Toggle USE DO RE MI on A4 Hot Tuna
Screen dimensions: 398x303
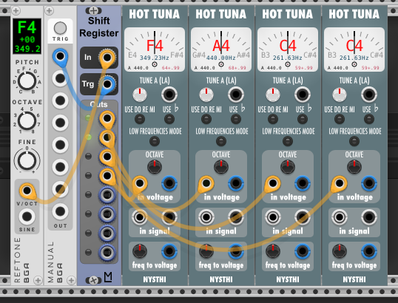206,119
